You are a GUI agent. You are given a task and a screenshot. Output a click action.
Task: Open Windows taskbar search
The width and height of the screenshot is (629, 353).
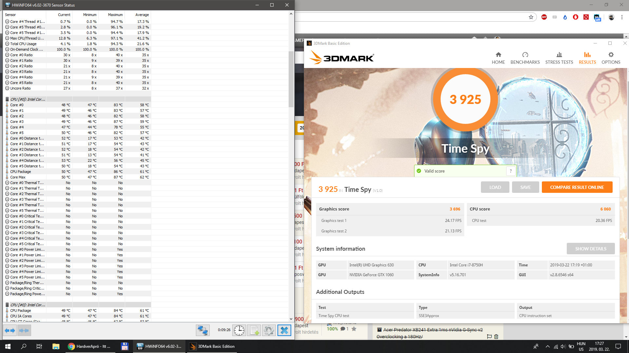[24, 346]
